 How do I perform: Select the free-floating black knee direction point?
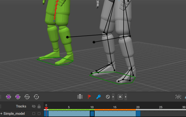coord(94,42)
